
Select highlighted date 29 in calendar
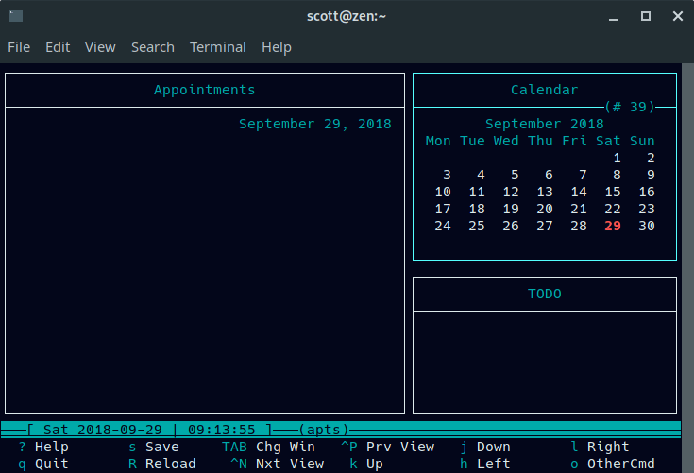(x=613, y=226)
